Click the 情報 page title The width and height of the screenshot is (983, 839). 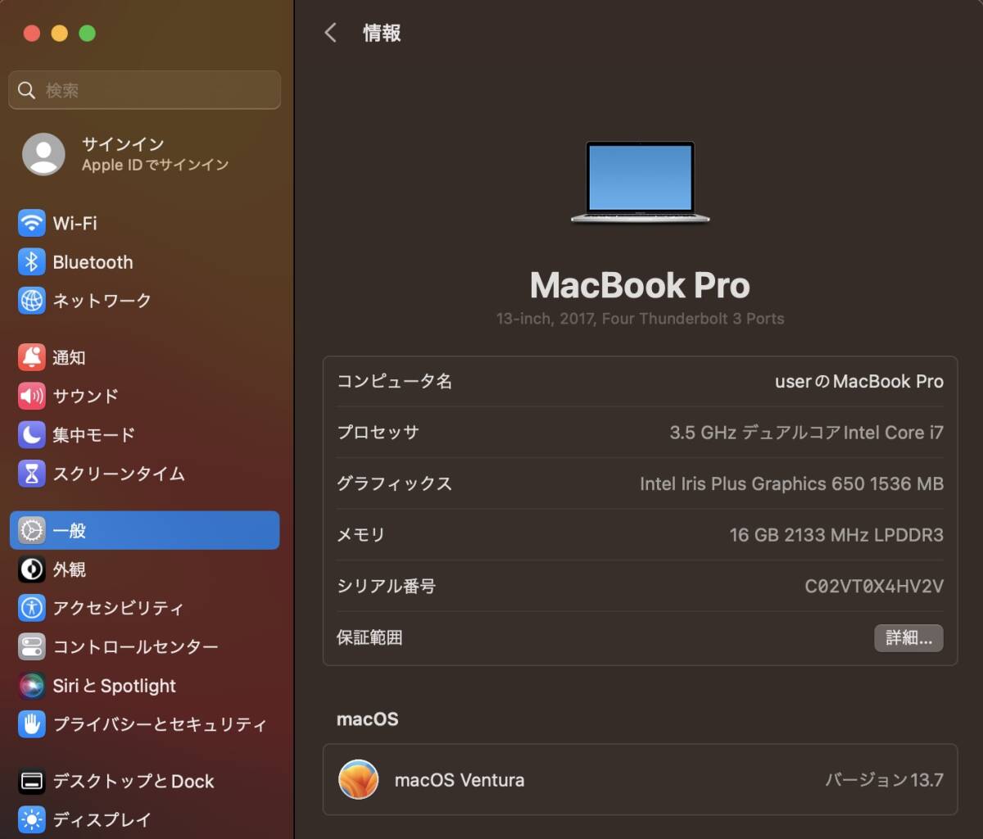382,33
